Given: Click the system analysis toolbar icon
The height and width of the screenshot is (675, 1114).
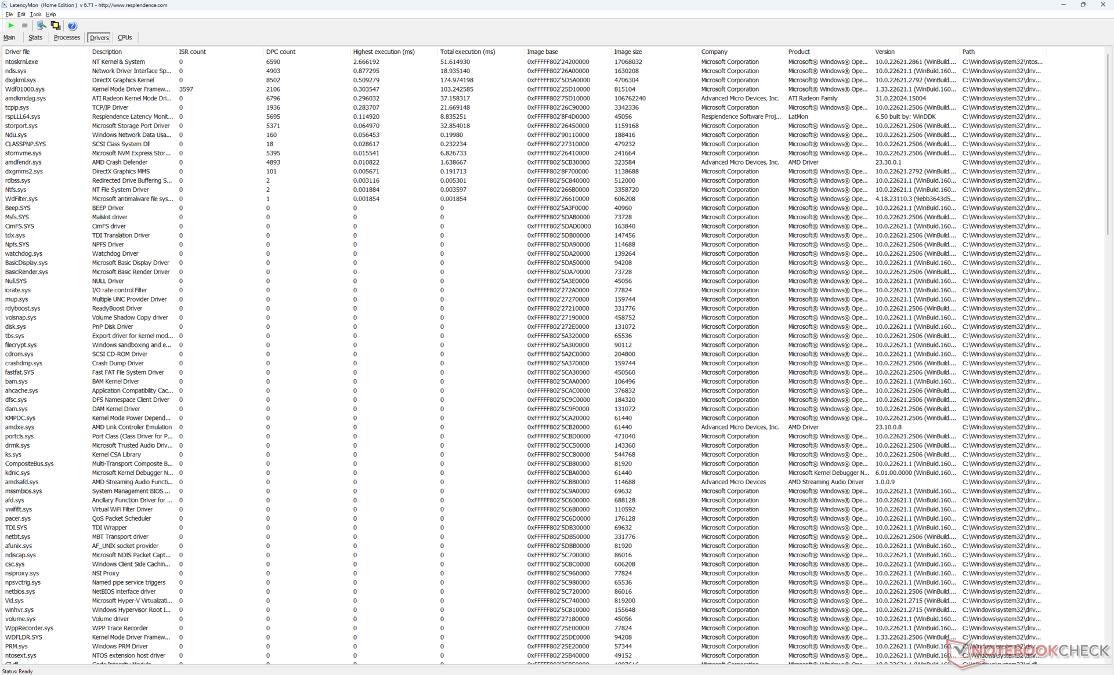Looking at the screenshot, I should click(41, 26).
